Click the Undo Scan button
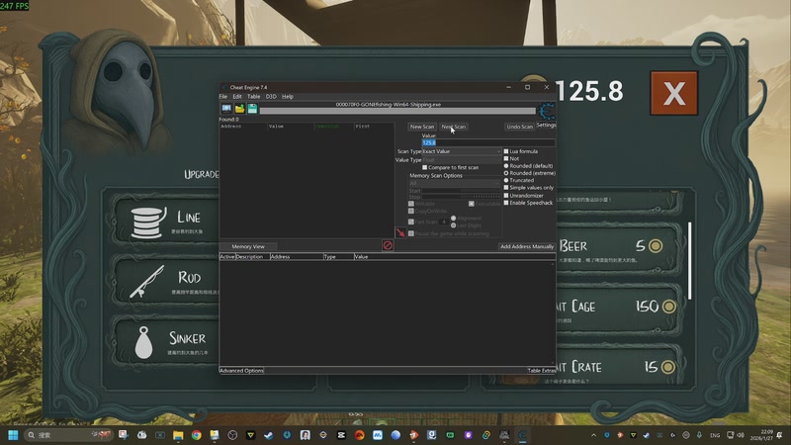791x445 pixels. pos(520,127)
